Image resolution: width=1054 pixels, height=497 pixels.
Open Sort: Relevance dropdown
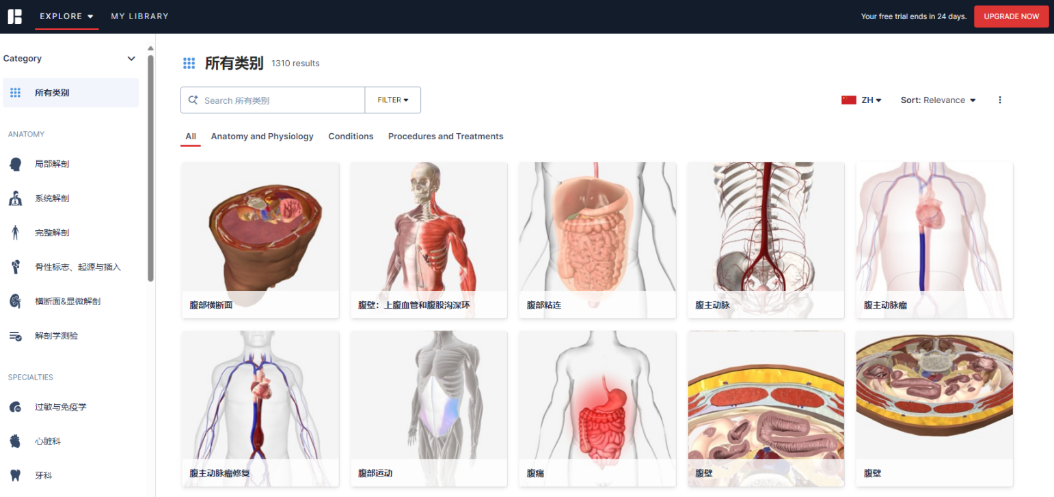[938, 100]
